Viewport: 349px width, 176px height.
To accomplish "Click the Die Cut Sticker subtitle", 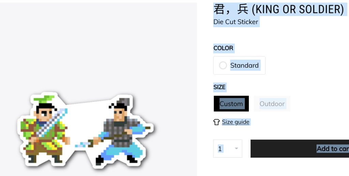I will [x=236, y=22].
